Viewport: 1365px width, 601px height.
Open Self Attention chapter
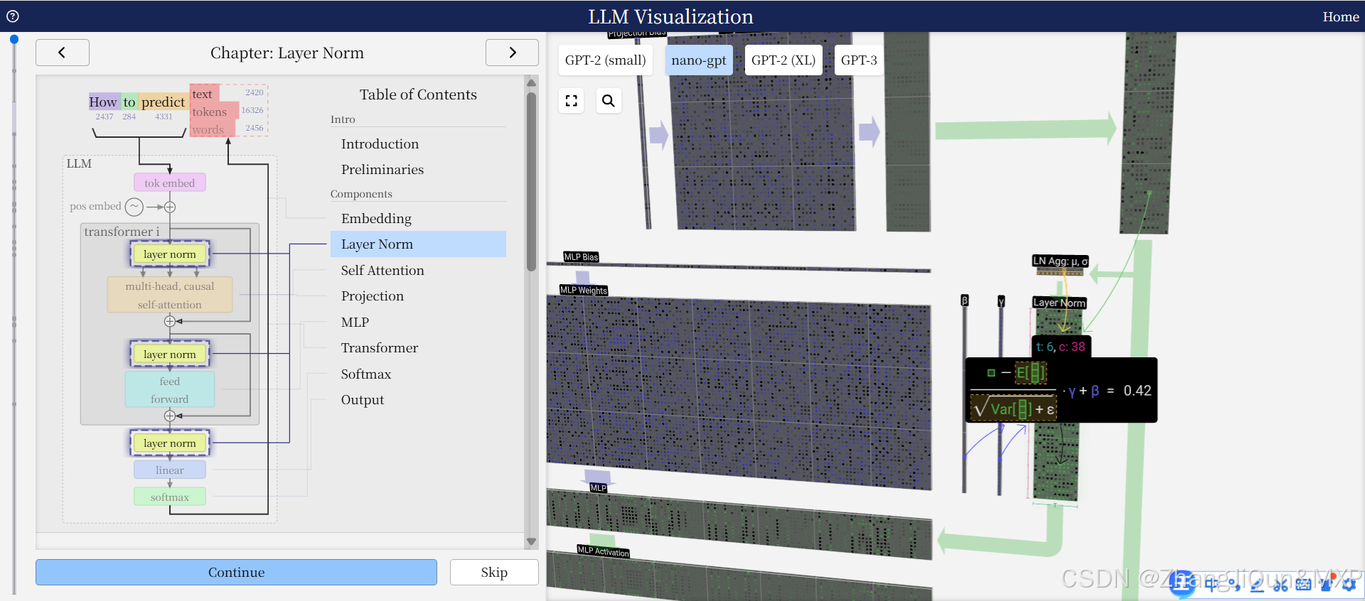click(418, 271)
